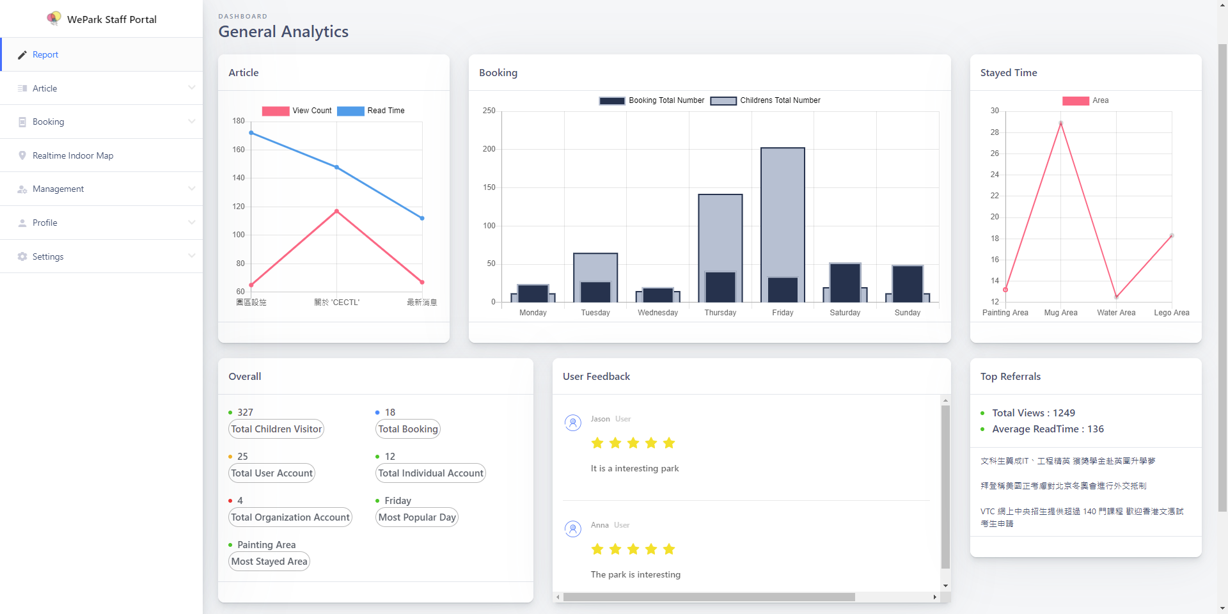
Task: Click the User Feedback vertical scrollbar down arrow
Action: click(945, 586)
